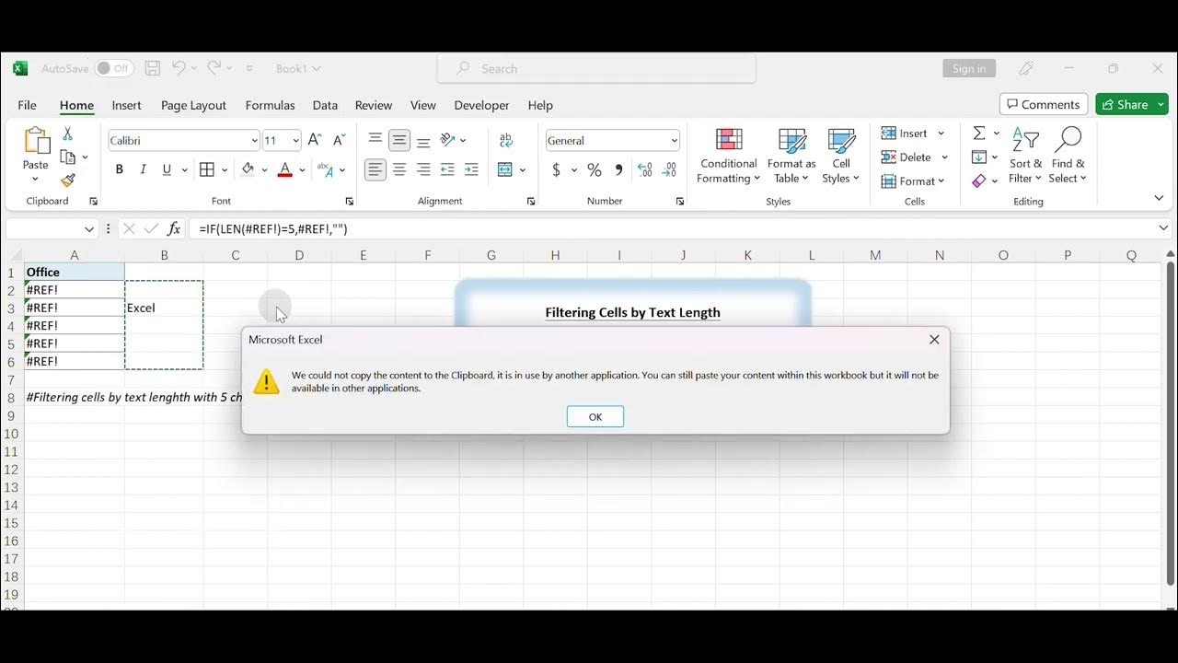Increase font size with large A
Image resolution: width=1178 pixels, height=663 pixels.
(315, 140)
